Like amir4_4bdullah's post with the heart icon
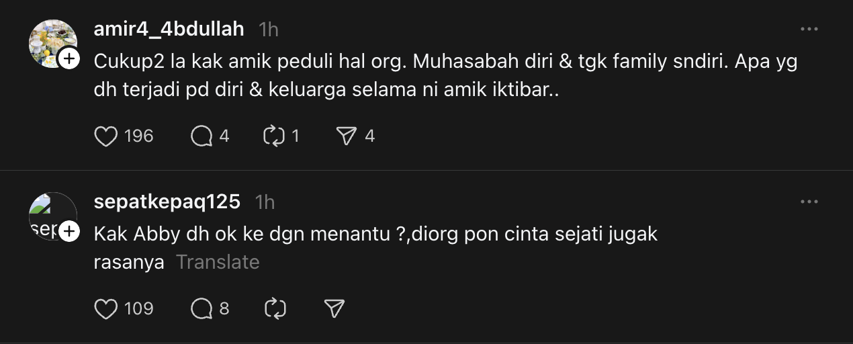The image size is (853, 344). point(106,136)
